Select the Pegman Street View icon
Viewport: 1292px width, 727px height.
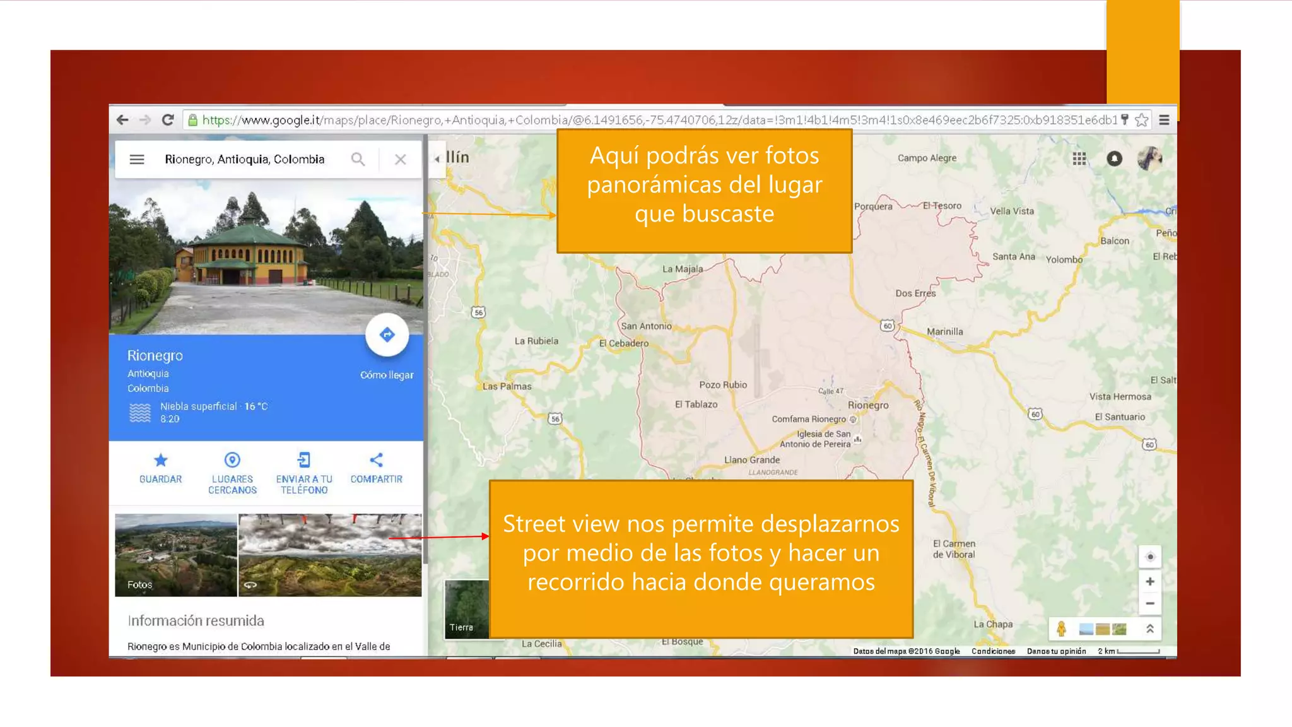coord(1061,629)
